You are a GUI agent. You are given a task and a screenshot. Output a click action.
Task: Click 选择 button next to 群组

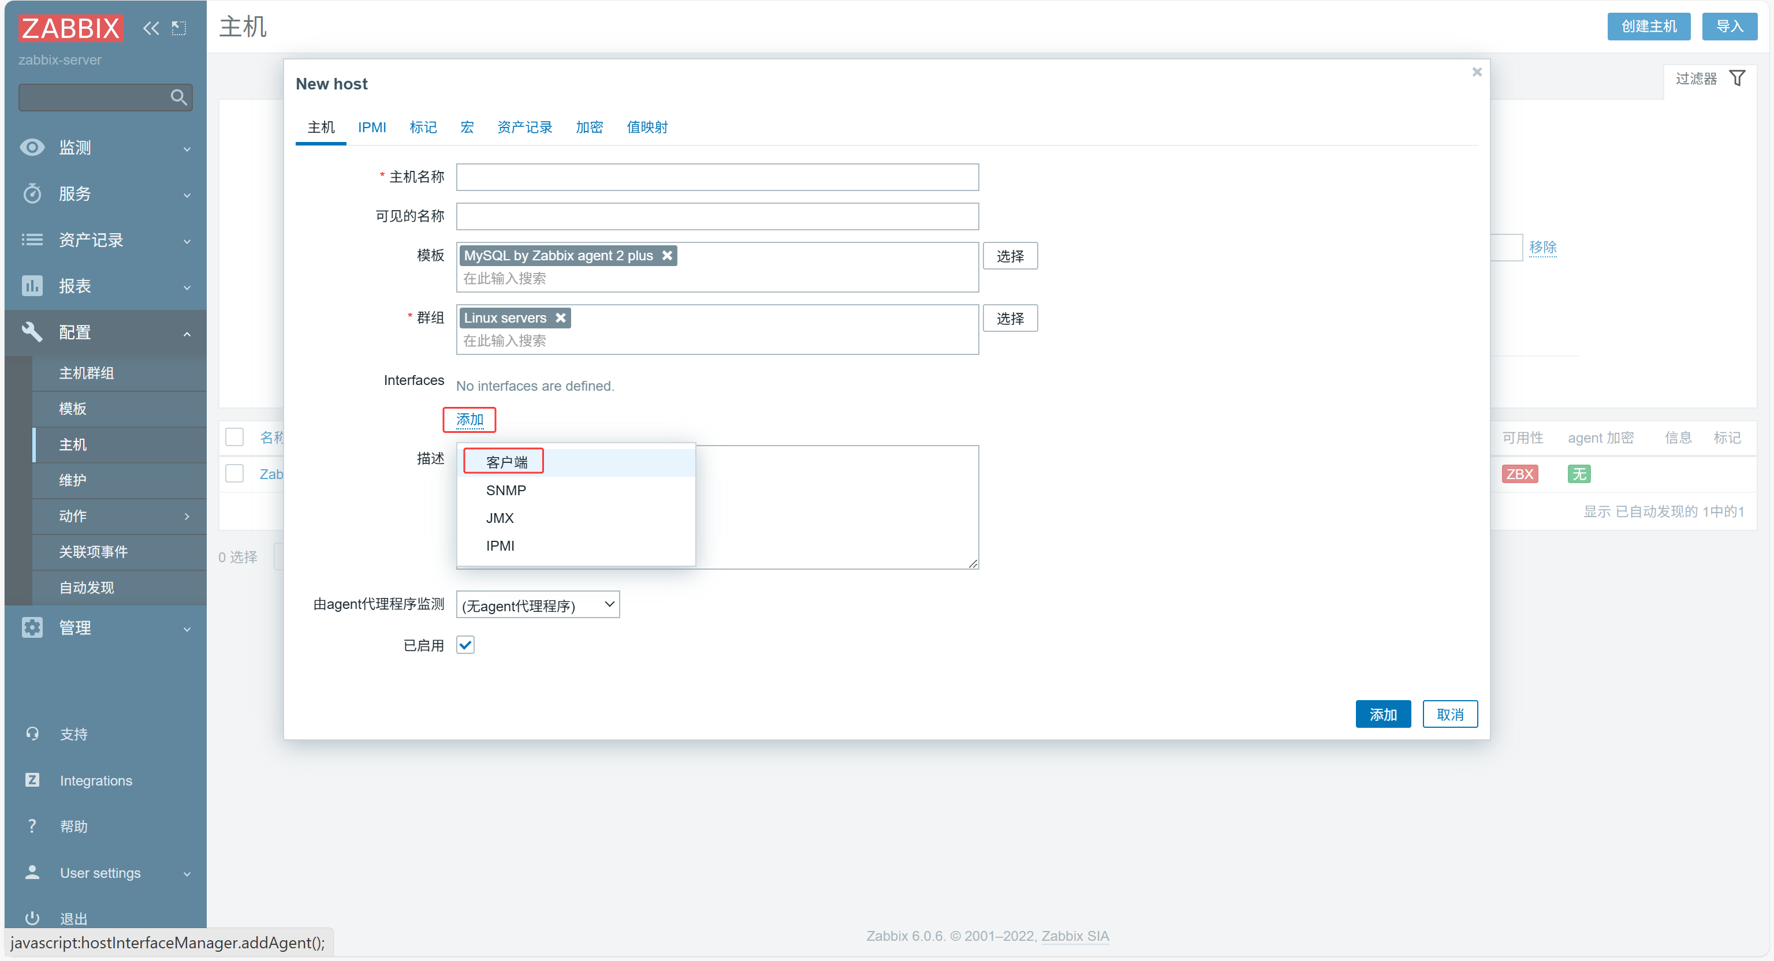1009,318
